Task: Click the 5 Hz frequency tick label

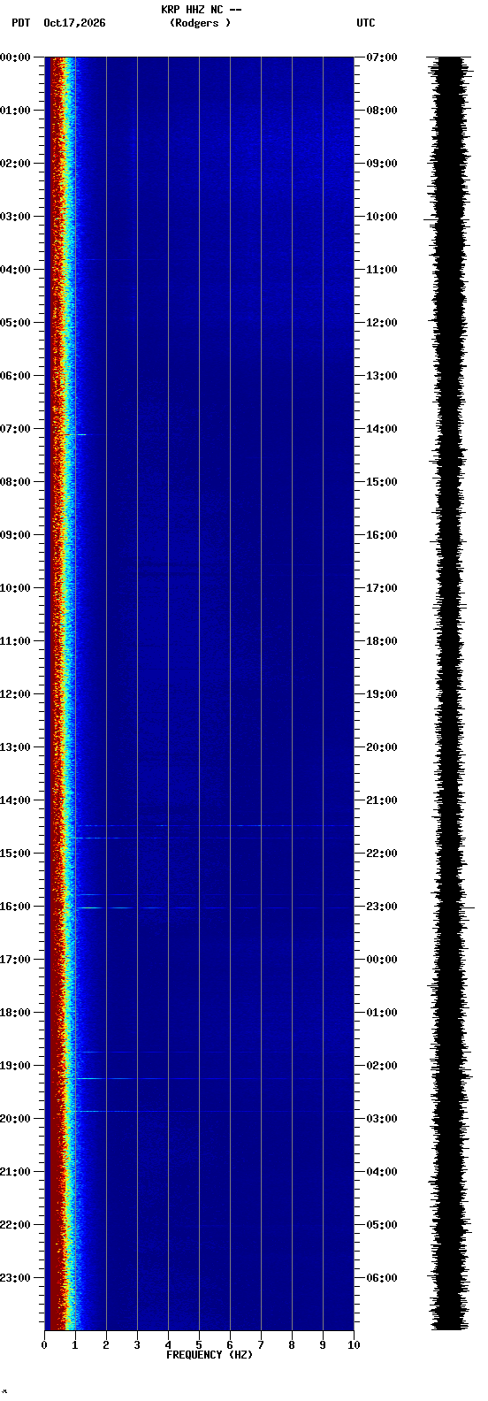Action: pyautogui.click(x=199, y=1344)
